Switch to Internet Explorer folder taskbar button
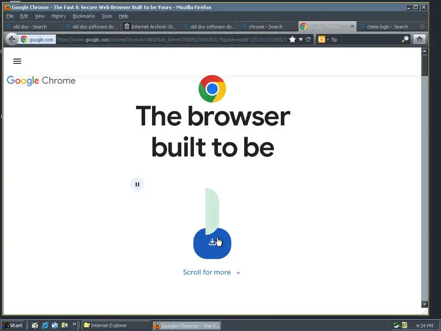The image size is (441, 331). (116, 325)
